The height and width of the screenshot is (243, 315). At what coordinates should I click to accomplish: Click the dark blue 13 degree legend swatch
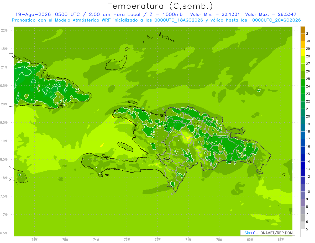tap(303, 165)
